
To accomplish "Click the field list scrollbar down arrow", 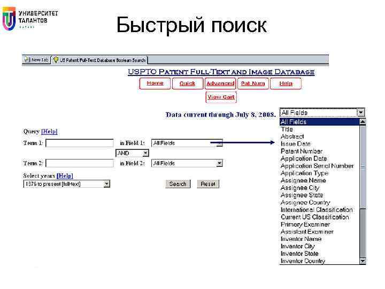I will tap(363, 261).
